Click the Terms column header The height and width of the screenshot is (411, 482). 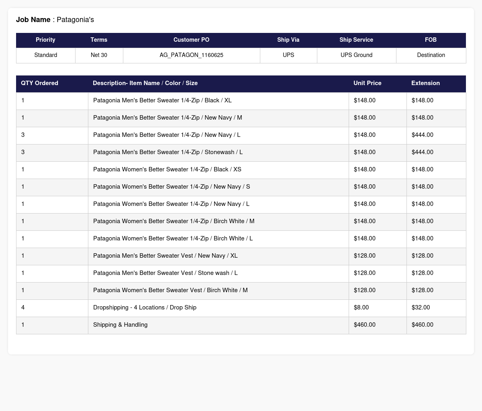pyautogui.click(x=99, y=40)
